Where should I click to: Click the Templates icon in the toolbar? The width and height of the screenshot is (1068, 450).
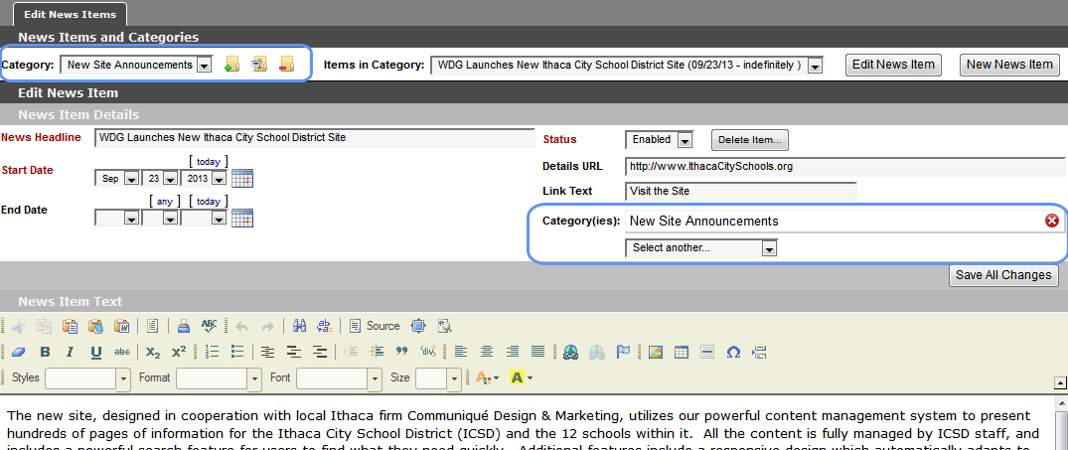coord(152,326)
